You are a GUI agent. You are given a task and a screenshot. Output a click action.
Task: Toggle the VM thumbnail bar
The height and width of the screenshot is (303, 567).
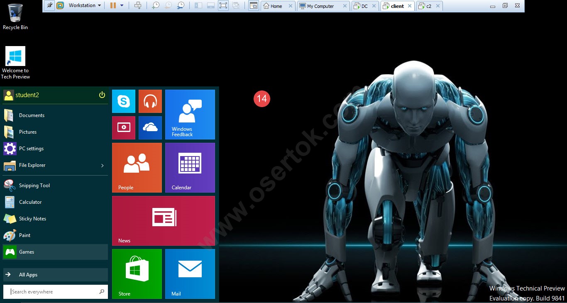[x=210, y=6]
